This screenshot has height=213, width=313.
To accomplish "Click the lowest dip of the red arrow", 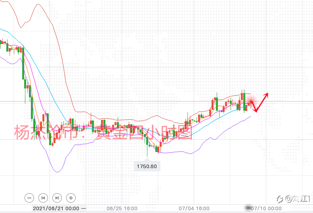I will [256, 111].
